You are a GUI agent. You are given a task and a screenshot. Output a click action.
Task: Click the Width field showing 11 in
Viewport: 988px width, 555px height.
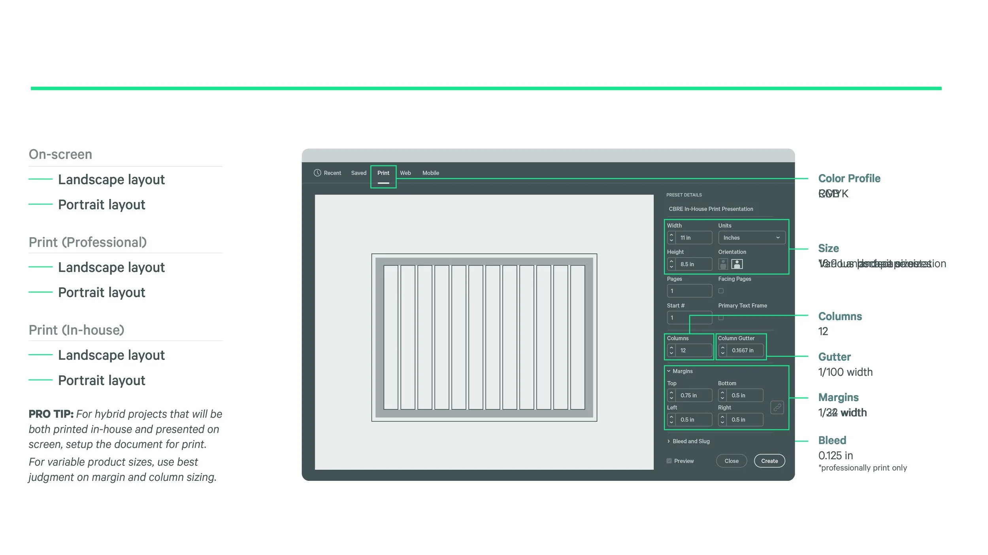pos(690,238)
